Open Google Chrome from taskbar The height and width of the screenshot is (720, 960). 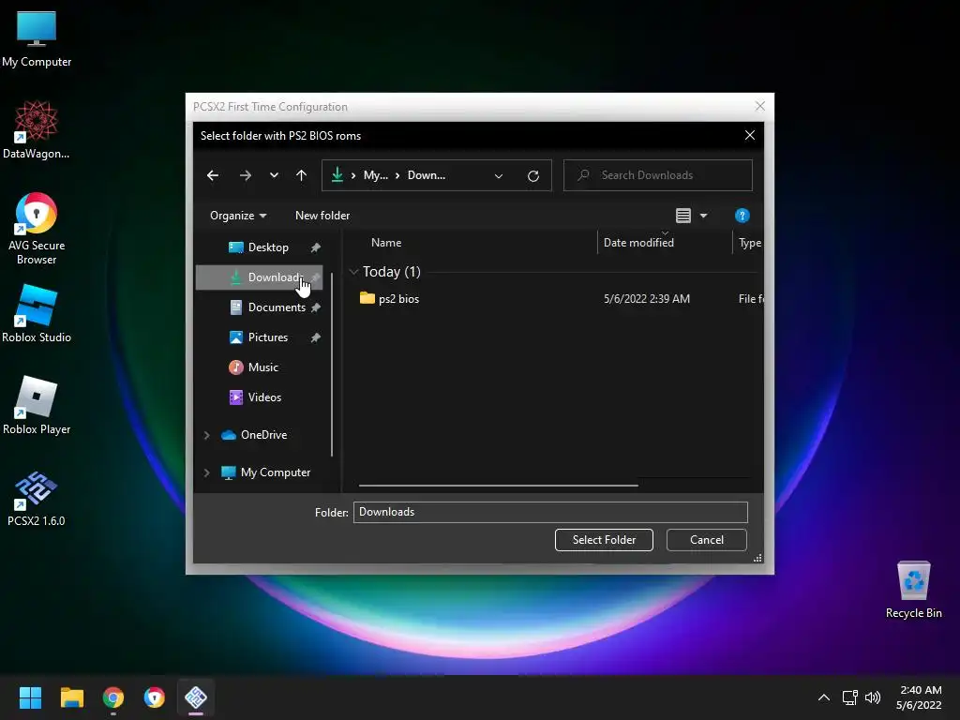point(113,697)
